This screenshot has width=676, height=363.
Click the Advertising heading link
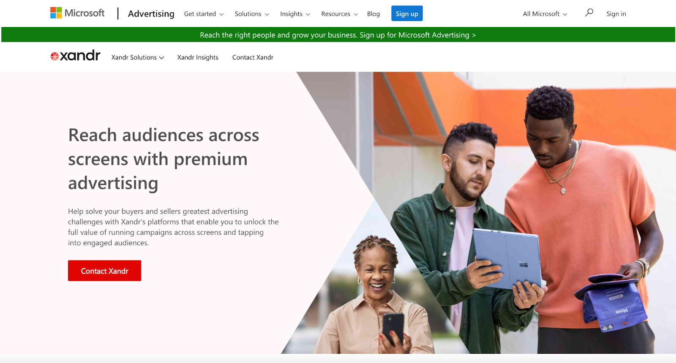pyautogui.click(x=151, y=14)
